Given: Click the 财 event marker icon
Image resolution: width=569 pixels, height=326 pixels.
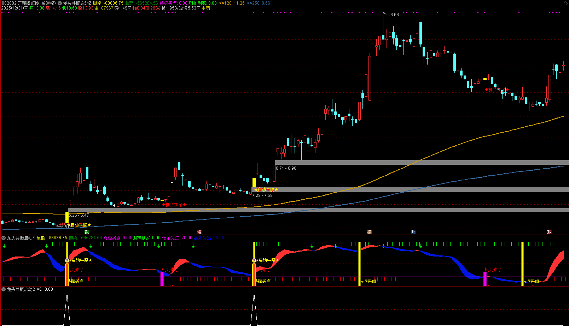Looking at the screenshot, I should [413, 232].
